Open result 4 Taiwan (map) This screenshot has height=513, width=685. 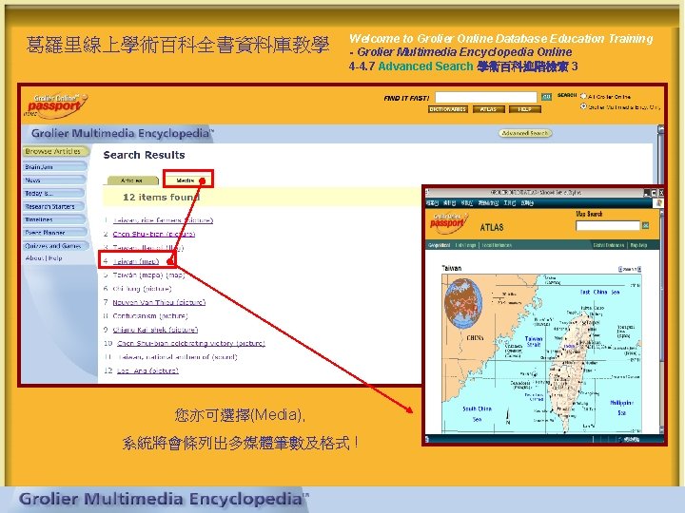pos(136,261)
